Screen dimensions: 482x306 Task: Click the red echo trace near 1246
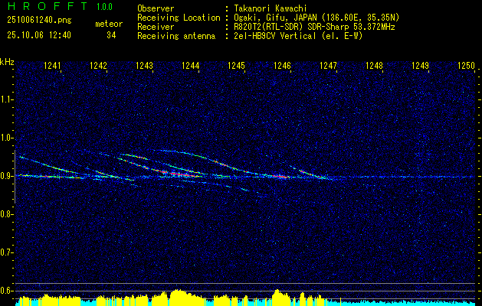(280, 177)
